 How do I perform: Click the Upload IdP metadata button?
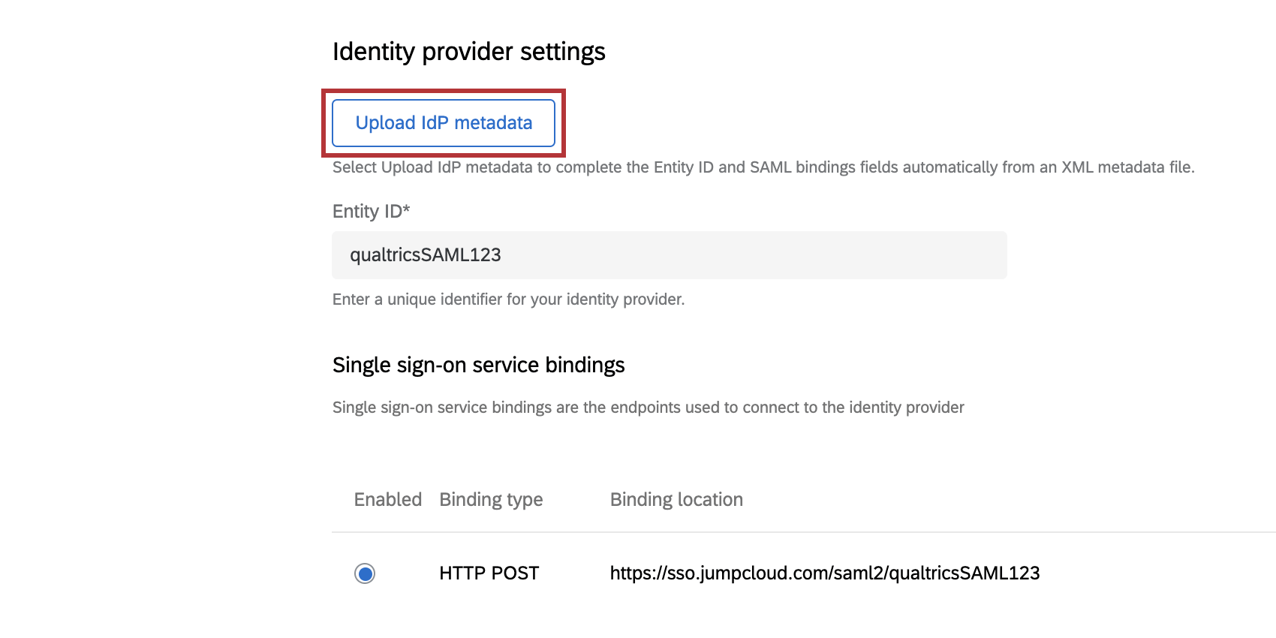[x=444, y=123]
